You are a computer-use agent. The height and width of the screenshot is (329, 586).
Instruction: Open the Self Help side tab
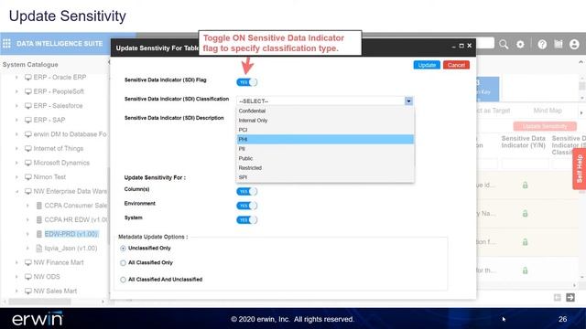click(x=580, y=168)
